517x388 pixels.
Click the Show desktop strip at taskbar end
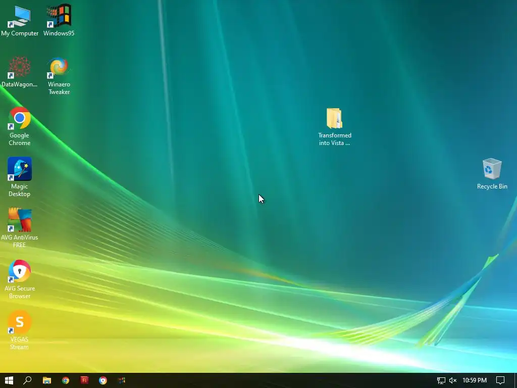click(x=515, y=380)
